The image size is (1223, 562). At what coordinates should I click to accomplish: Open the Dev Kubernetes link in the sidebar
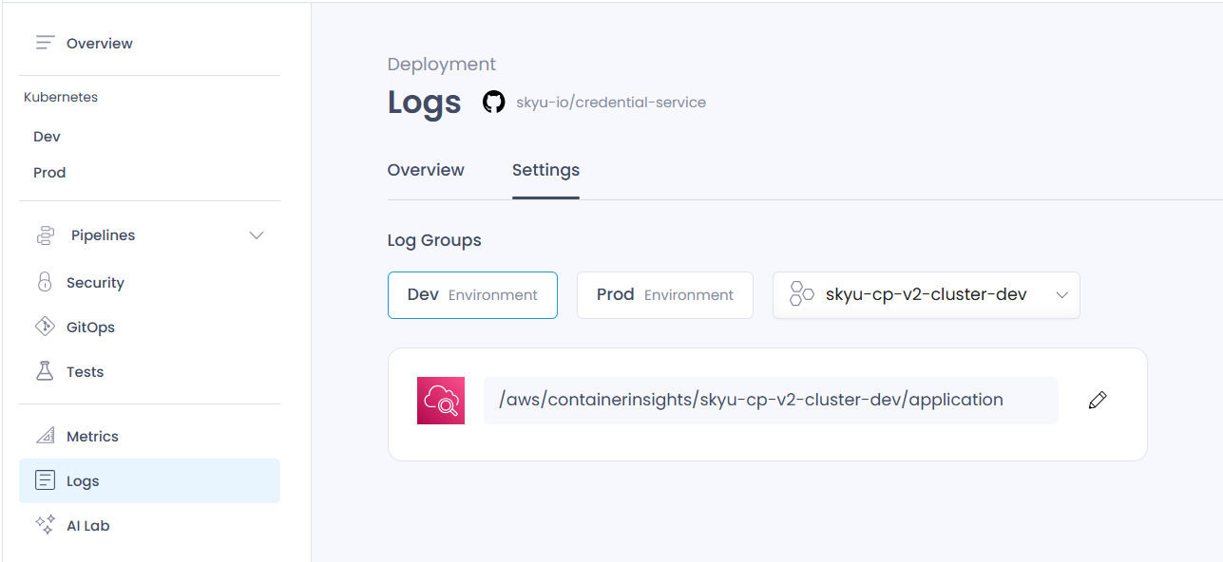coord(47,137)
